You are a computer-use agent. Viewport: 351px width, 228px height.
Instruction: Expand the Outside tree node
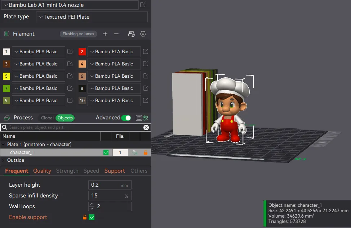click(3, 160)
